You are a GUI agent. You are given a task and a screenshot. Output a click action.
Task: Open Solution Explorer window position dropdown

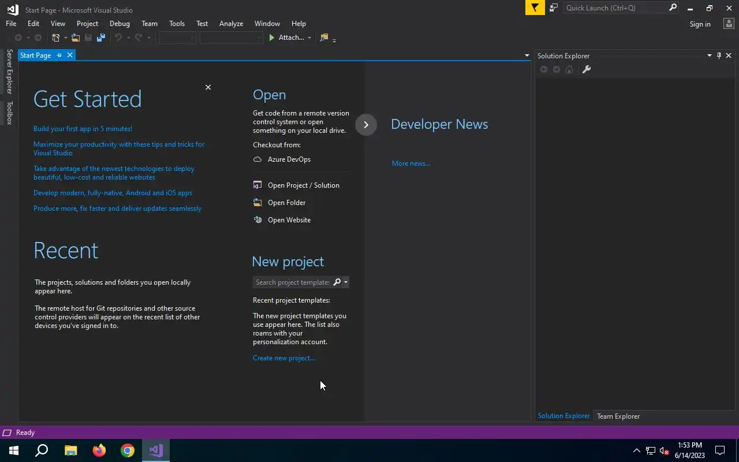710,55
